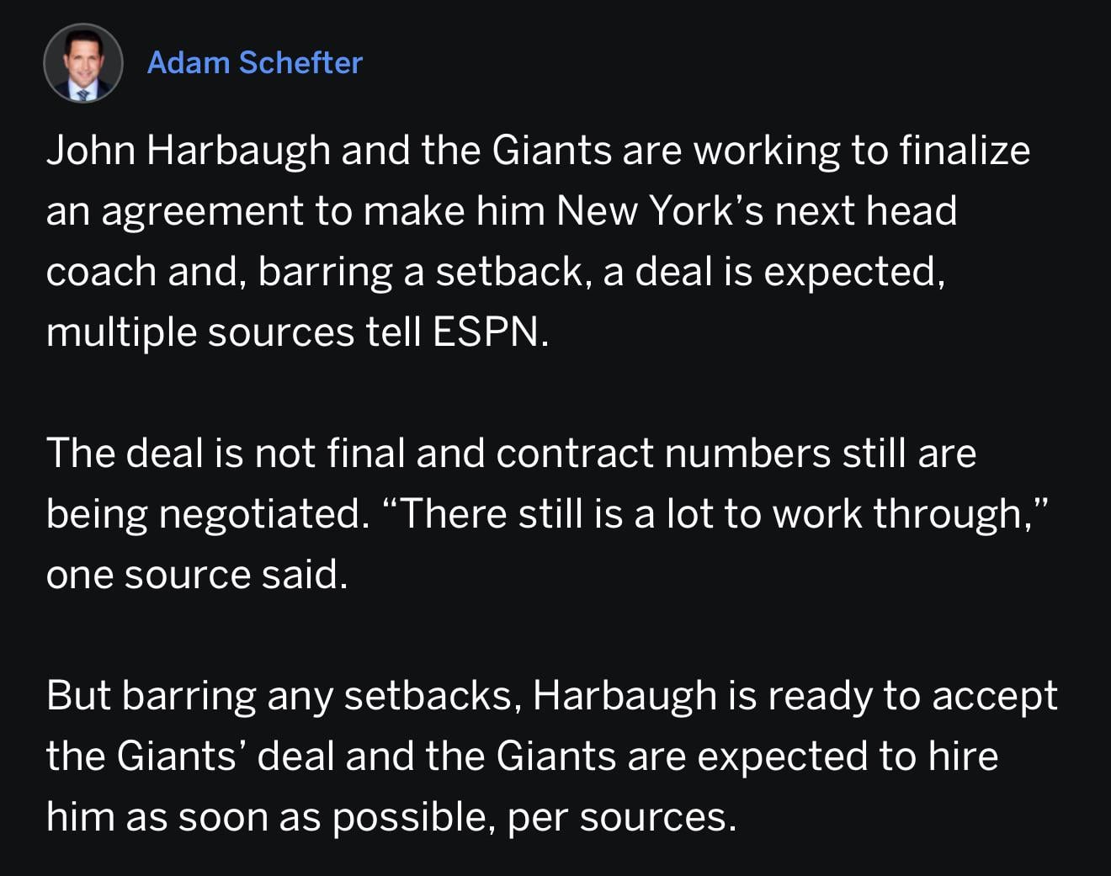
Task: Click the word "setbacks," in last paragraph
Action: (429, 696)
